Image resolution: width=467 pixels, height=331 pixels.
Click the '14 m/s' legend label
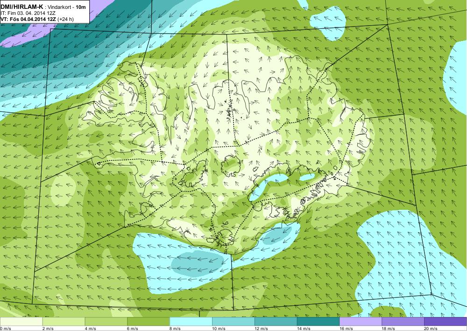coord(304,329)
